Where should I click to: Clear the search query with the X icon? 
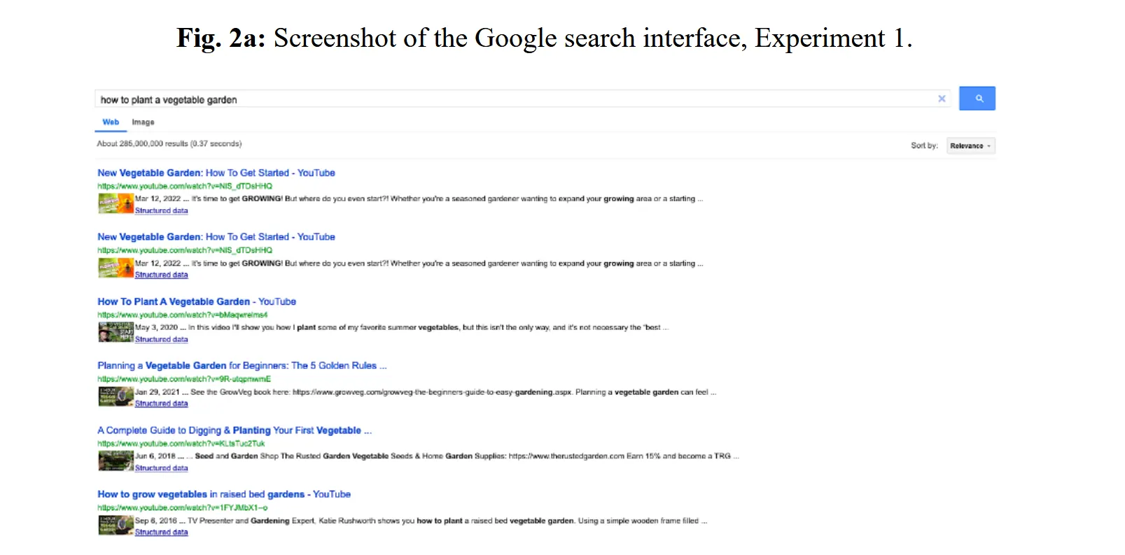click(942, 99)
